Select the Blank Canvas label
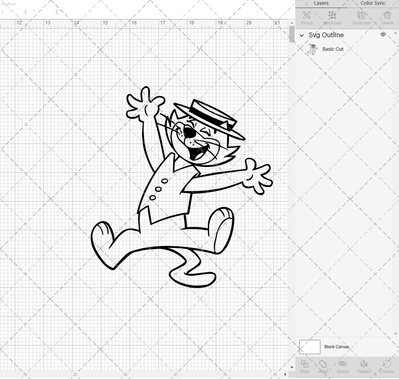Screen dimensions: 399x379 pos(337,347)
